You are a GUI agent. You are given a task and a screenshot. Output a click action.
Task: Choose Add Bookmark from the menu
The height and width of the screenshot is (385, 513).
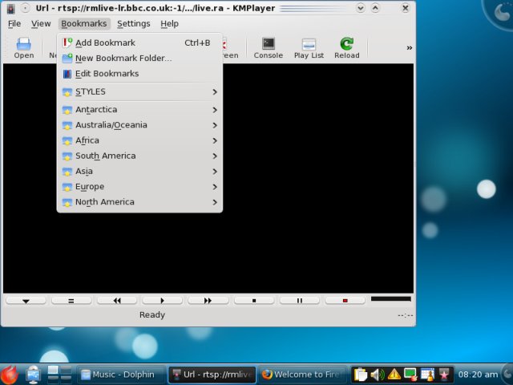(105, 43)
